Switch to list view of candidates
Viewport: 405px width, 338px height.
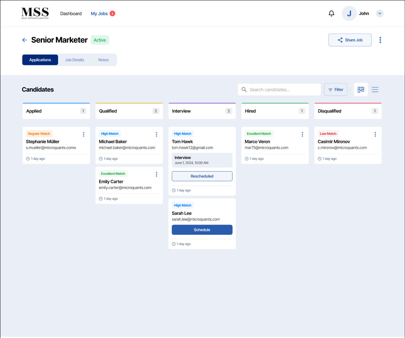pyautogui.click(x=375, y=90)
